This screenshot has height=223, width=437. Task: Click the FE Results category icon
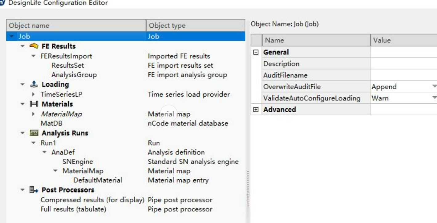[34, 46]
